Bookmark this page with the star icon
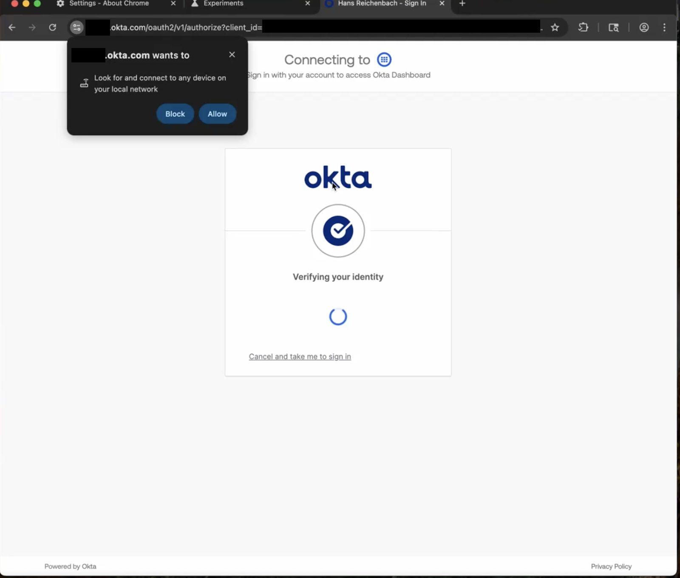This screenshot has height=578, width=680. 555,27
